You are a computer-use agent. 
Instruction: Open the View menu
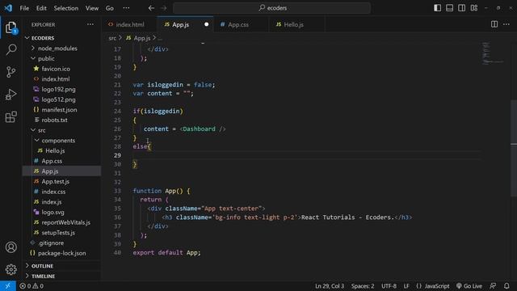click(92, 8)
